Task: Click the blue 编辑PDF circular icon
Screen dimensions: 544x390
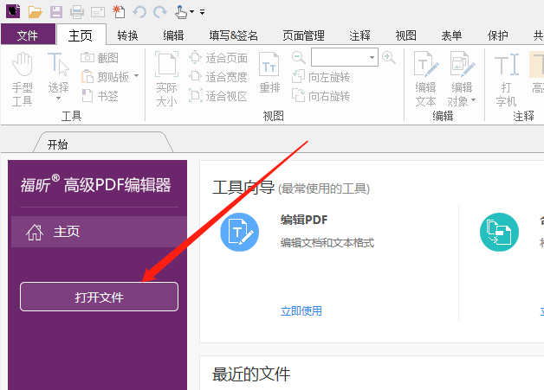Action: 239,232
